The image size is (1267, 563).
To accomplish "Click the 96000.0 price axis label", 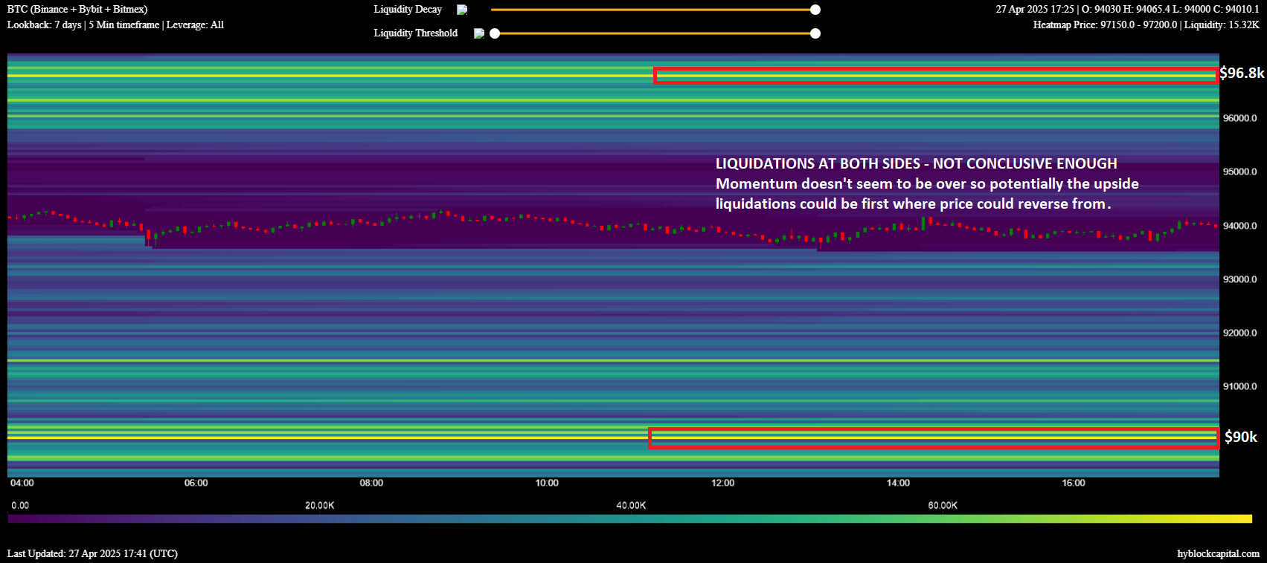I will coord(1239,118).
